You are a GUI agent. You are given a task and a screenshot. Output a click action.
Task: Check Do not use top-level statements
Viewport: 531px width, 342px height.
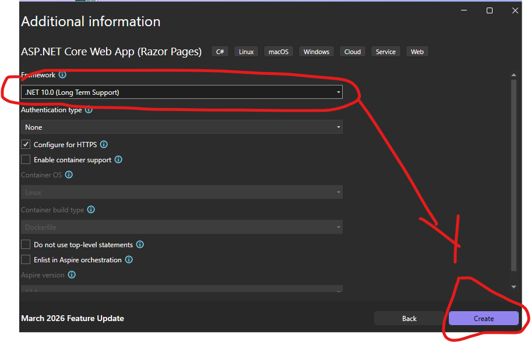[26, 245]
